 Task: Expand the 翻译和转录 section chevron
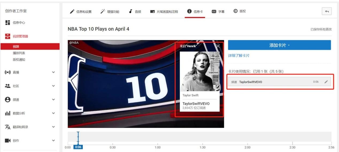[x=53, y=127]
